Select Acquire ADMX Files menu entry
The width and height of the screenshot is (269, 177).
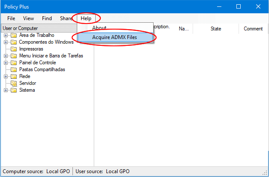(115, 37)
